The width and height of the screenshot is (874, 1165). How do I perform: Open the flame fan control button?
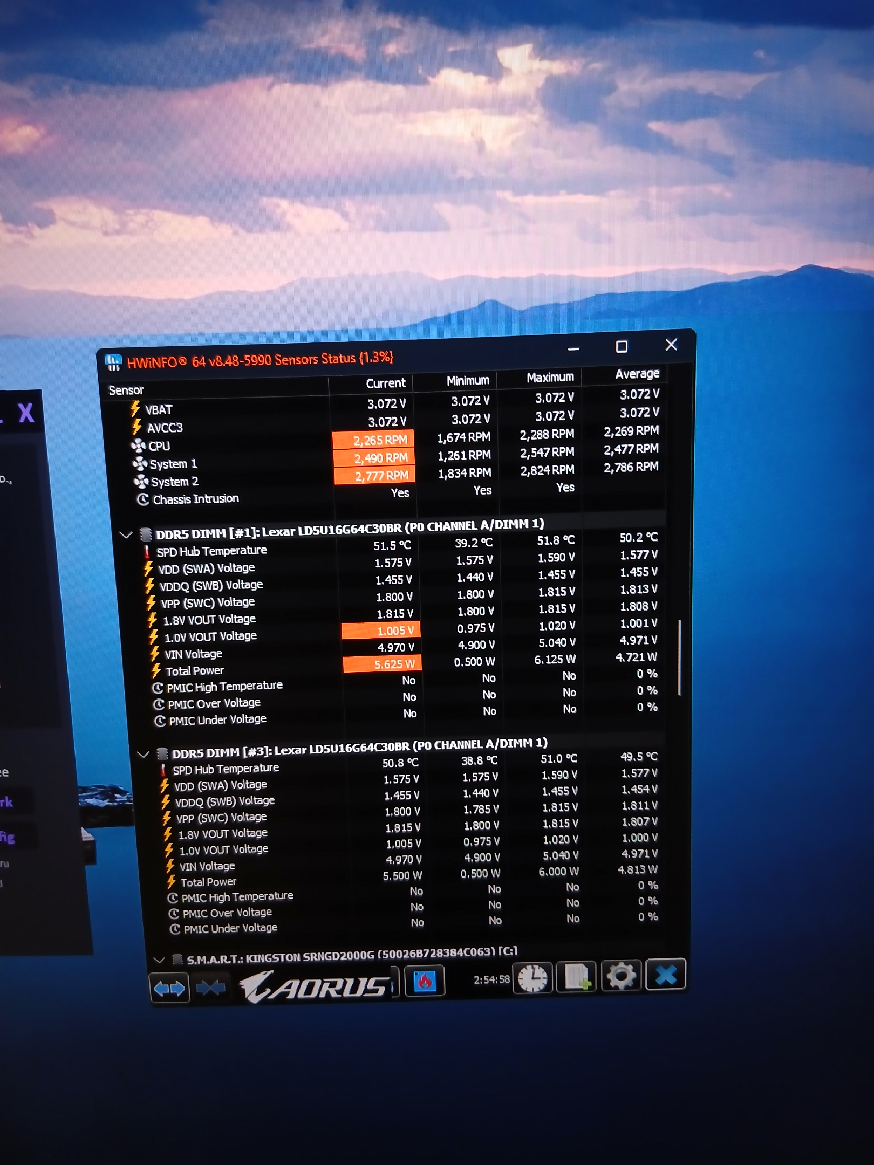425,981
